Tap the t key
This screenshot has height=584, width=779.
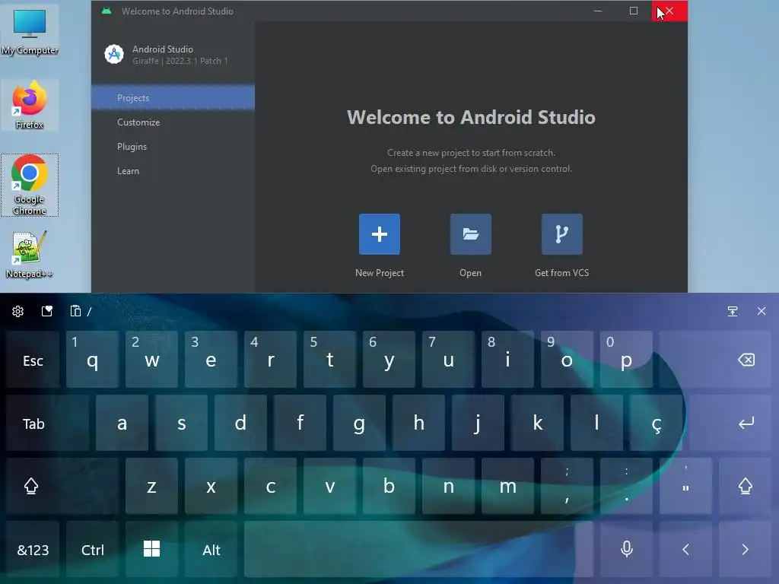[x=330, y=360]
